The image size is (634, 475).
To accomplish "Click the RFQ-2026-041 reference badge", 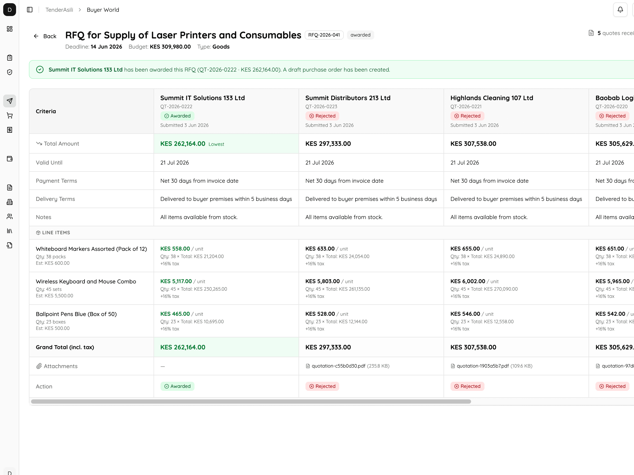I will point(324,35).
